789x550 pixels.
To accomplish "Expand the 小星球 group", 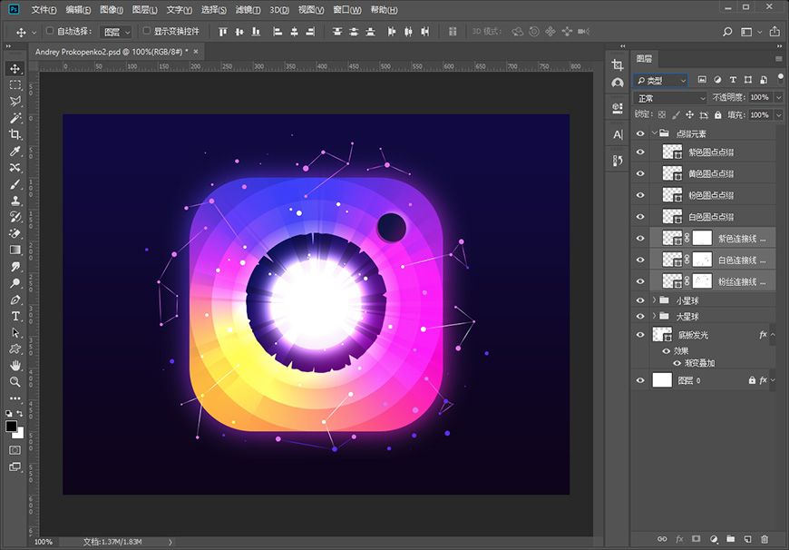I will [654, 300].
